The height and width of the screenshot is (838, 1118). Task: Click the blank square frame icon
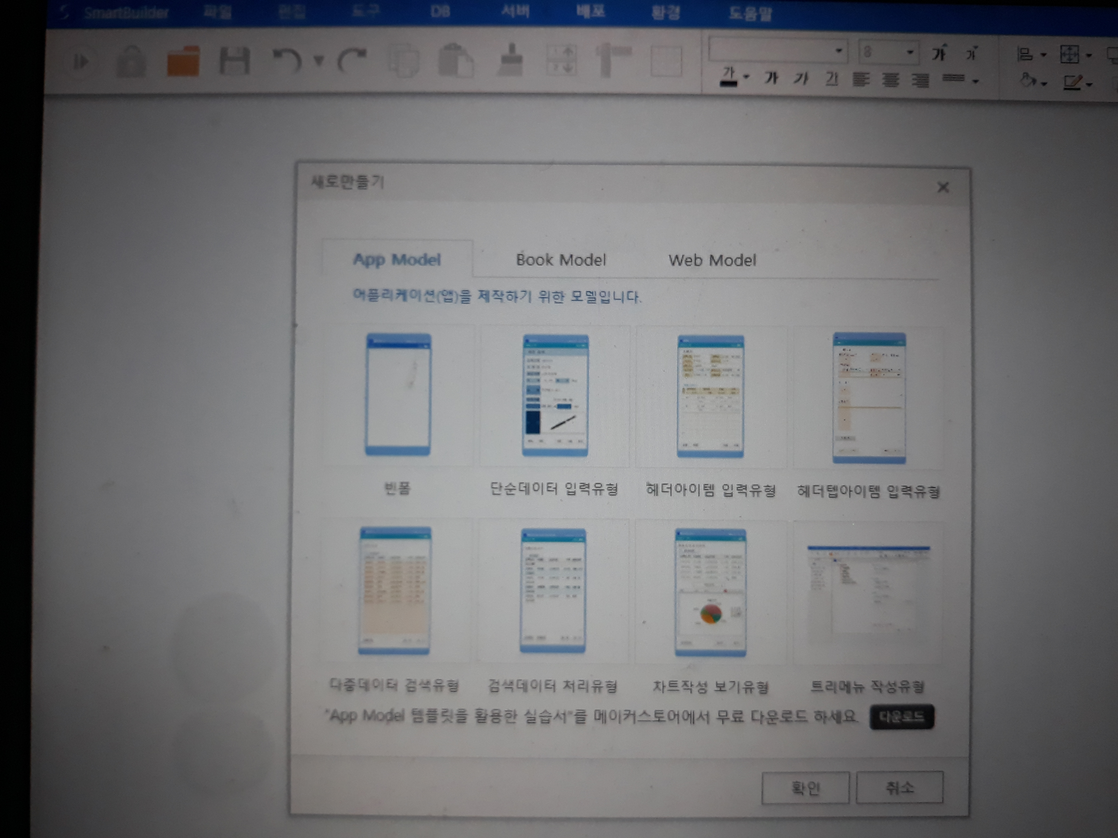click(666, 62)
